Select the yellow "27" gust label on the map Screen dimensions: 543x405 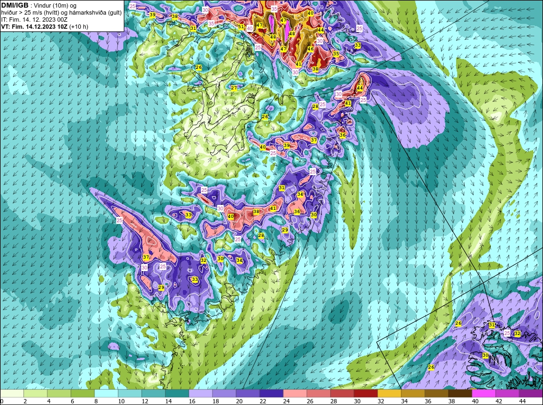point(234,88)
